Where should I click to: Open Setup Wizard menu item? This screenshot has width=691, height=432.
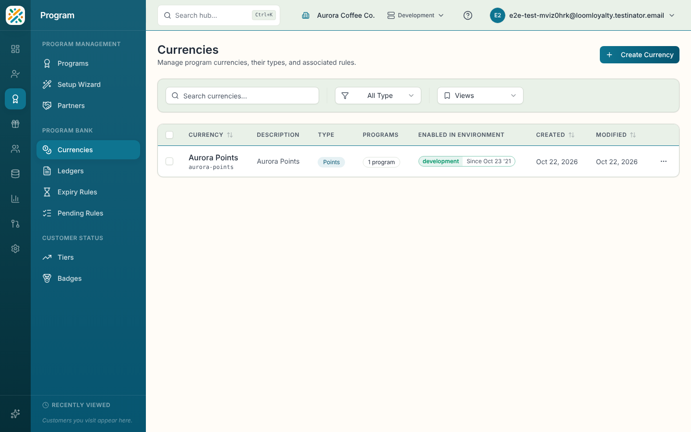click(x=88, y=84)
